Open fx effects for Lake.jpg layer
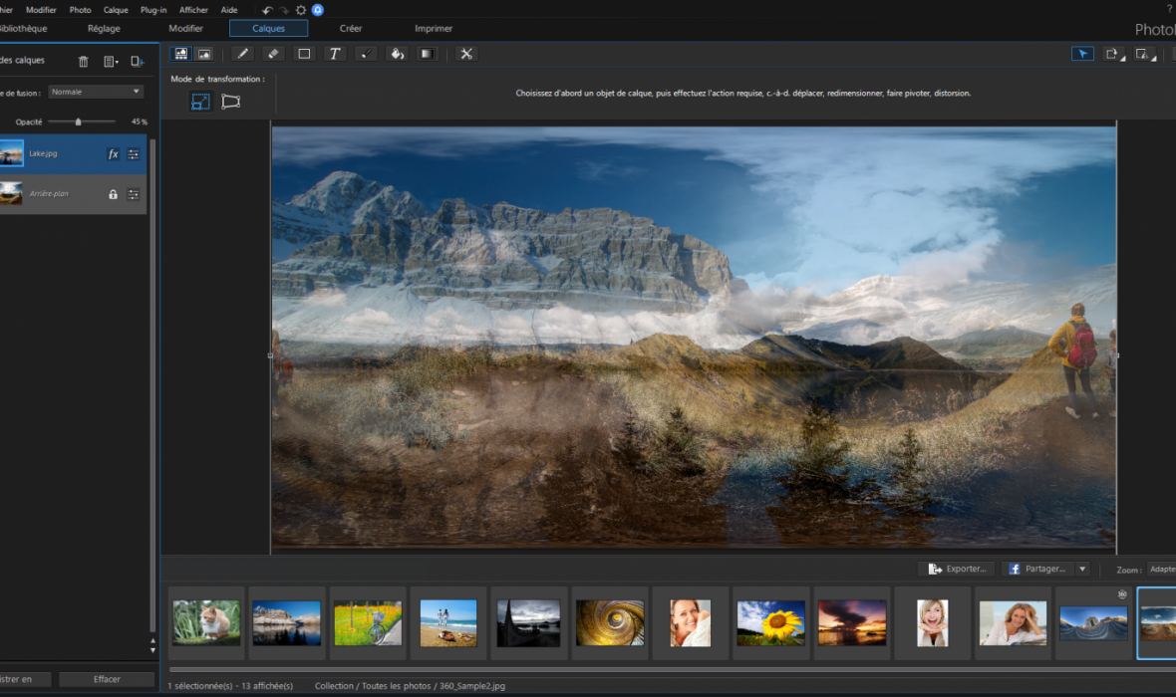This screenshot has height=697, width=1176. point(113,154)
